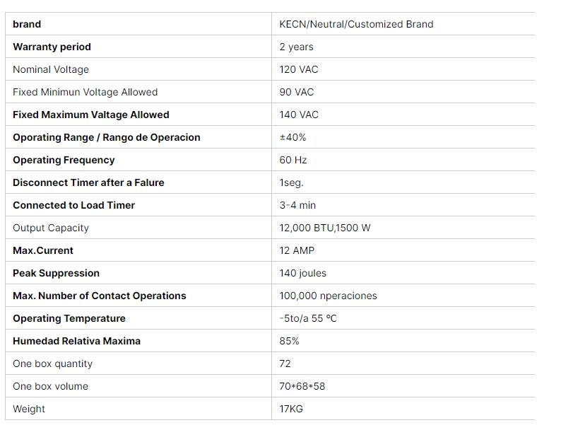Click the Peak Suppression label
This screenshot has width=561, height=430.
[x=57, y=273]
